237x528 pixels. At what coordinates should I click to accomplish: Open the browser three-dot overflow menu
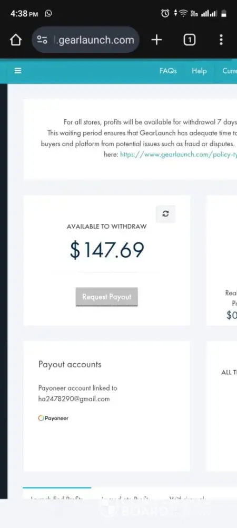click(x=221, y=40)
